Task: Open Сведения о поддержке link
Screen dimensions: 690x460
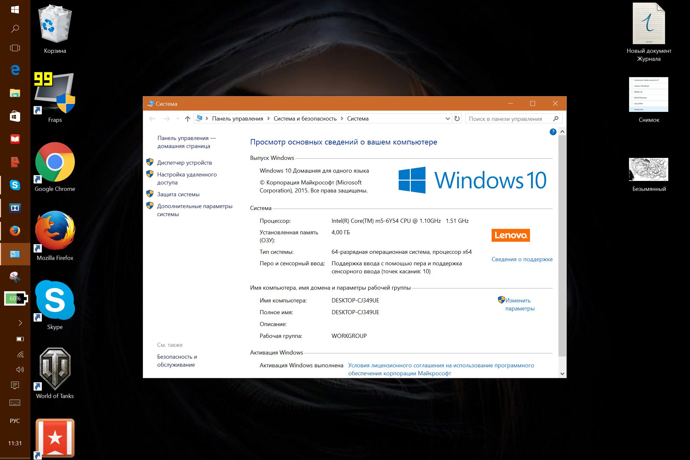Action: tap(522, 259)
